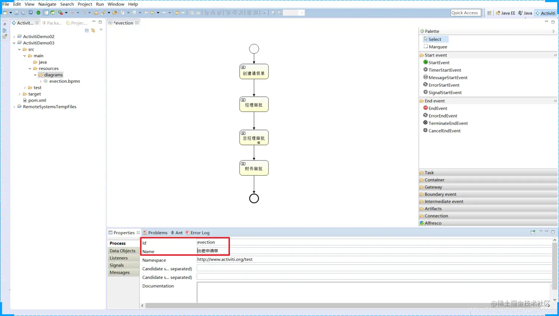Expand the target folder node
559x316 pixels.
coord(20,94)
